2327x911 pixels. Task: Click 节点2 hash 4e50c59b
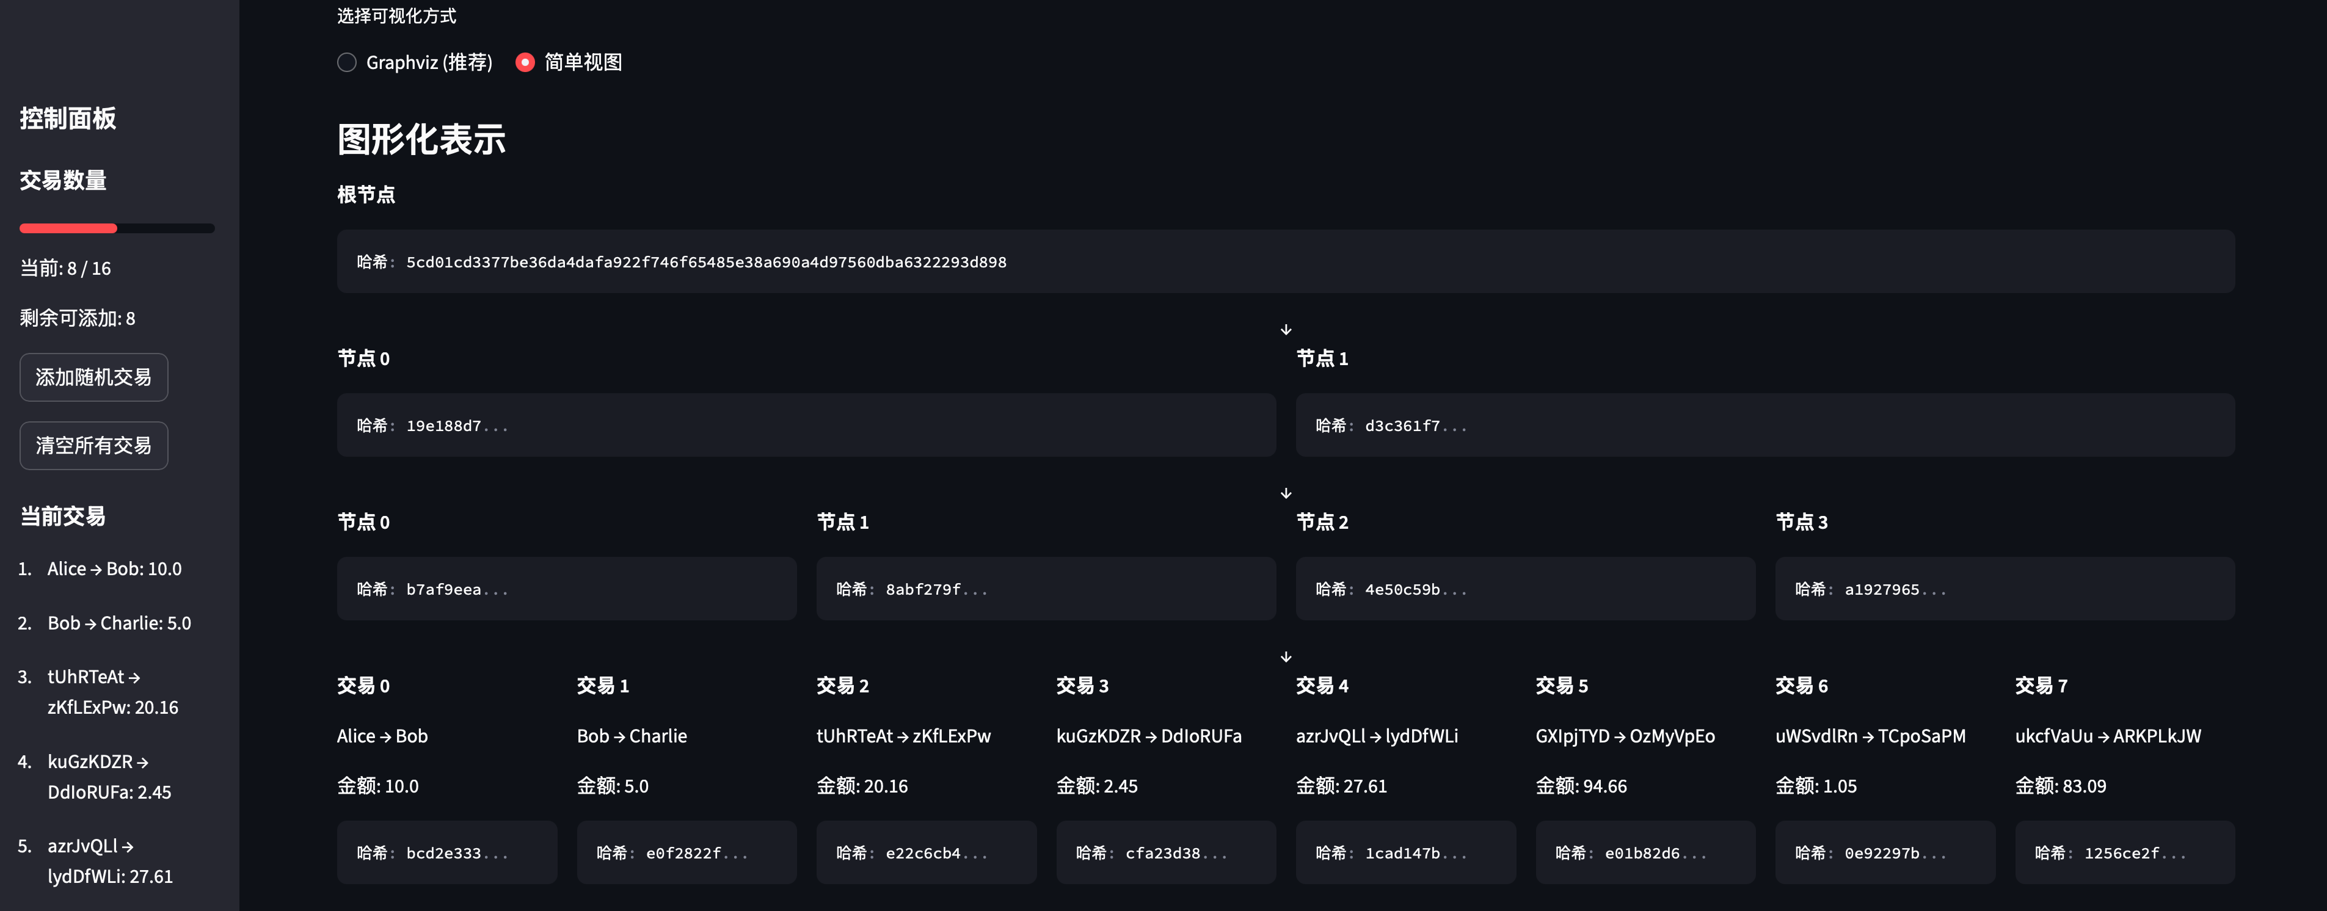(1525, 589)
